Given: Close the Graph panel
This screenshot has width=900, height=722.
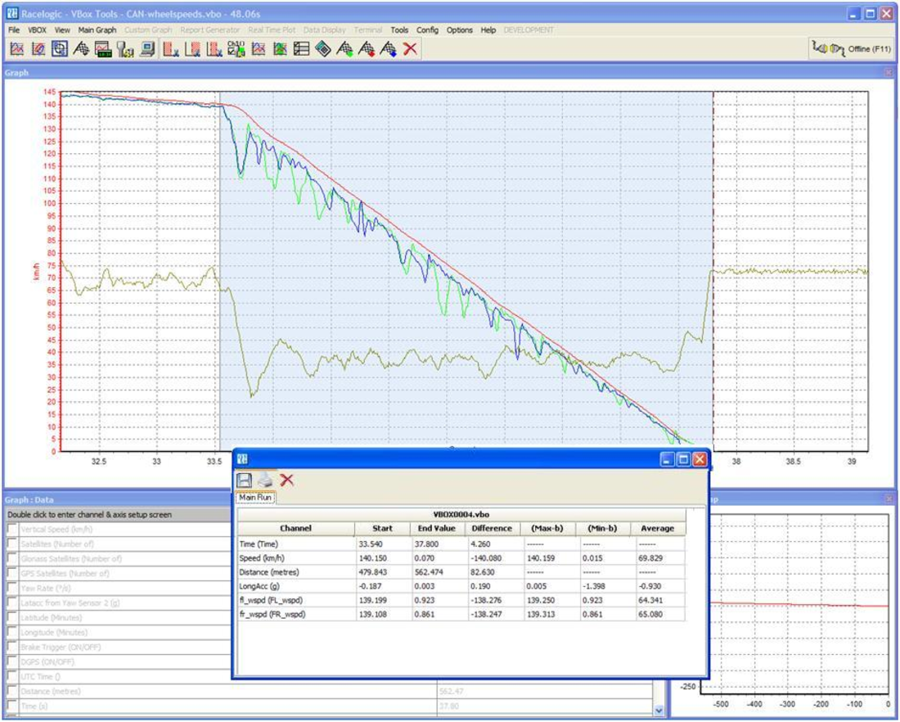Looking at the screenshot, I should click(889, 73).
